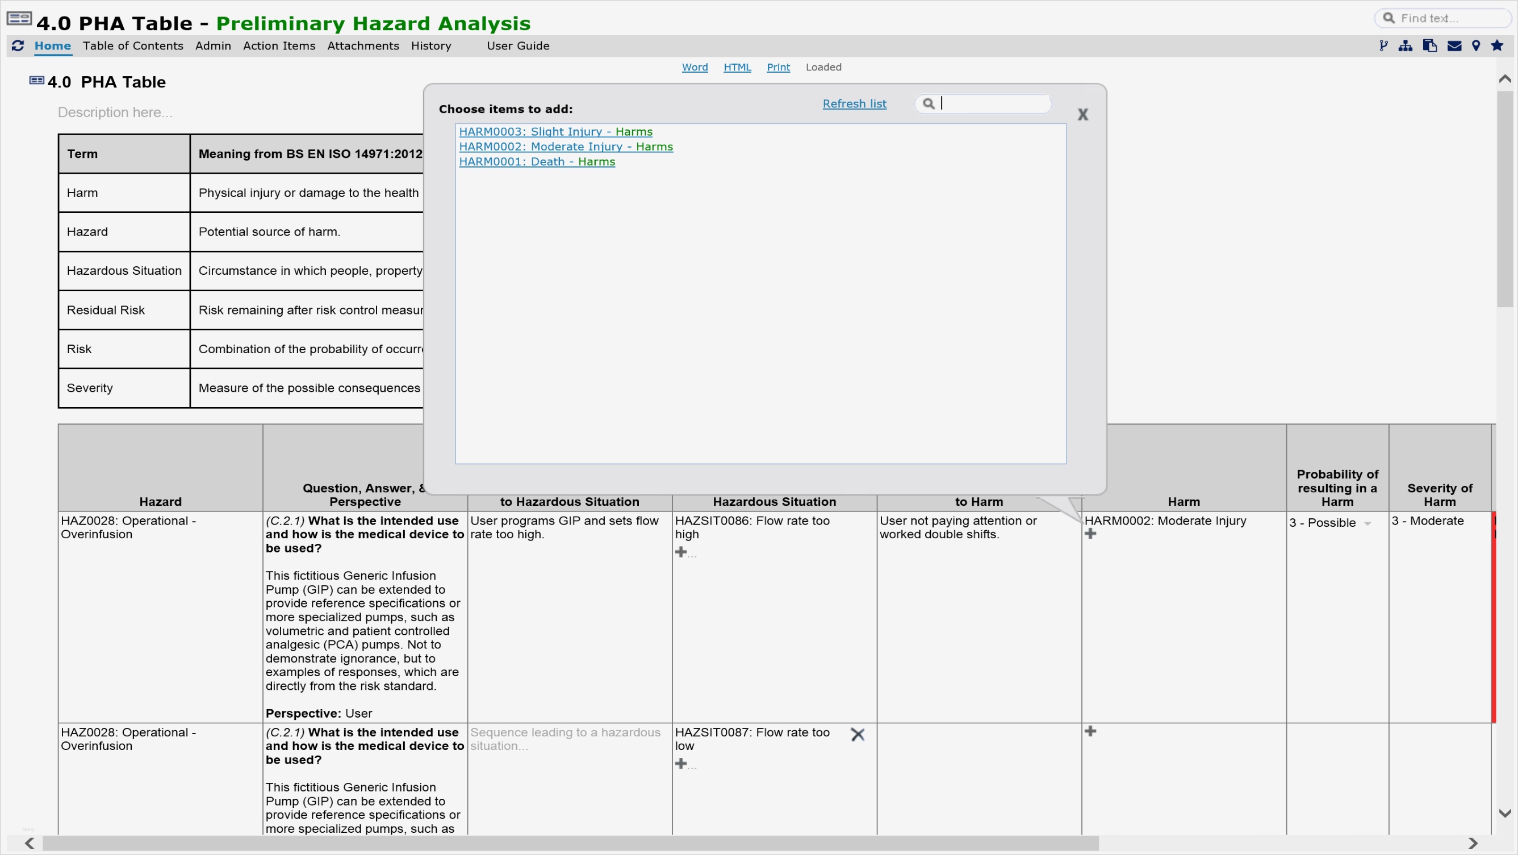
Task: Remove HAZSIT0087 with the X icon
Action: point(858,734)
